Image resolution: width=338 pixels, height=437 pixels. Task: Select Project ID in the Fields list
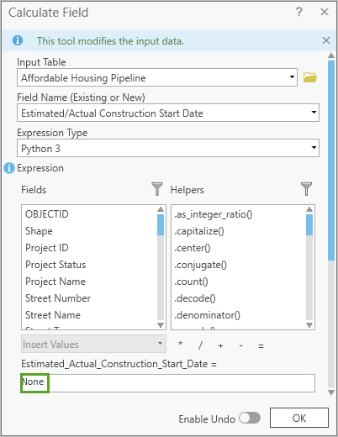coord(47,248)
